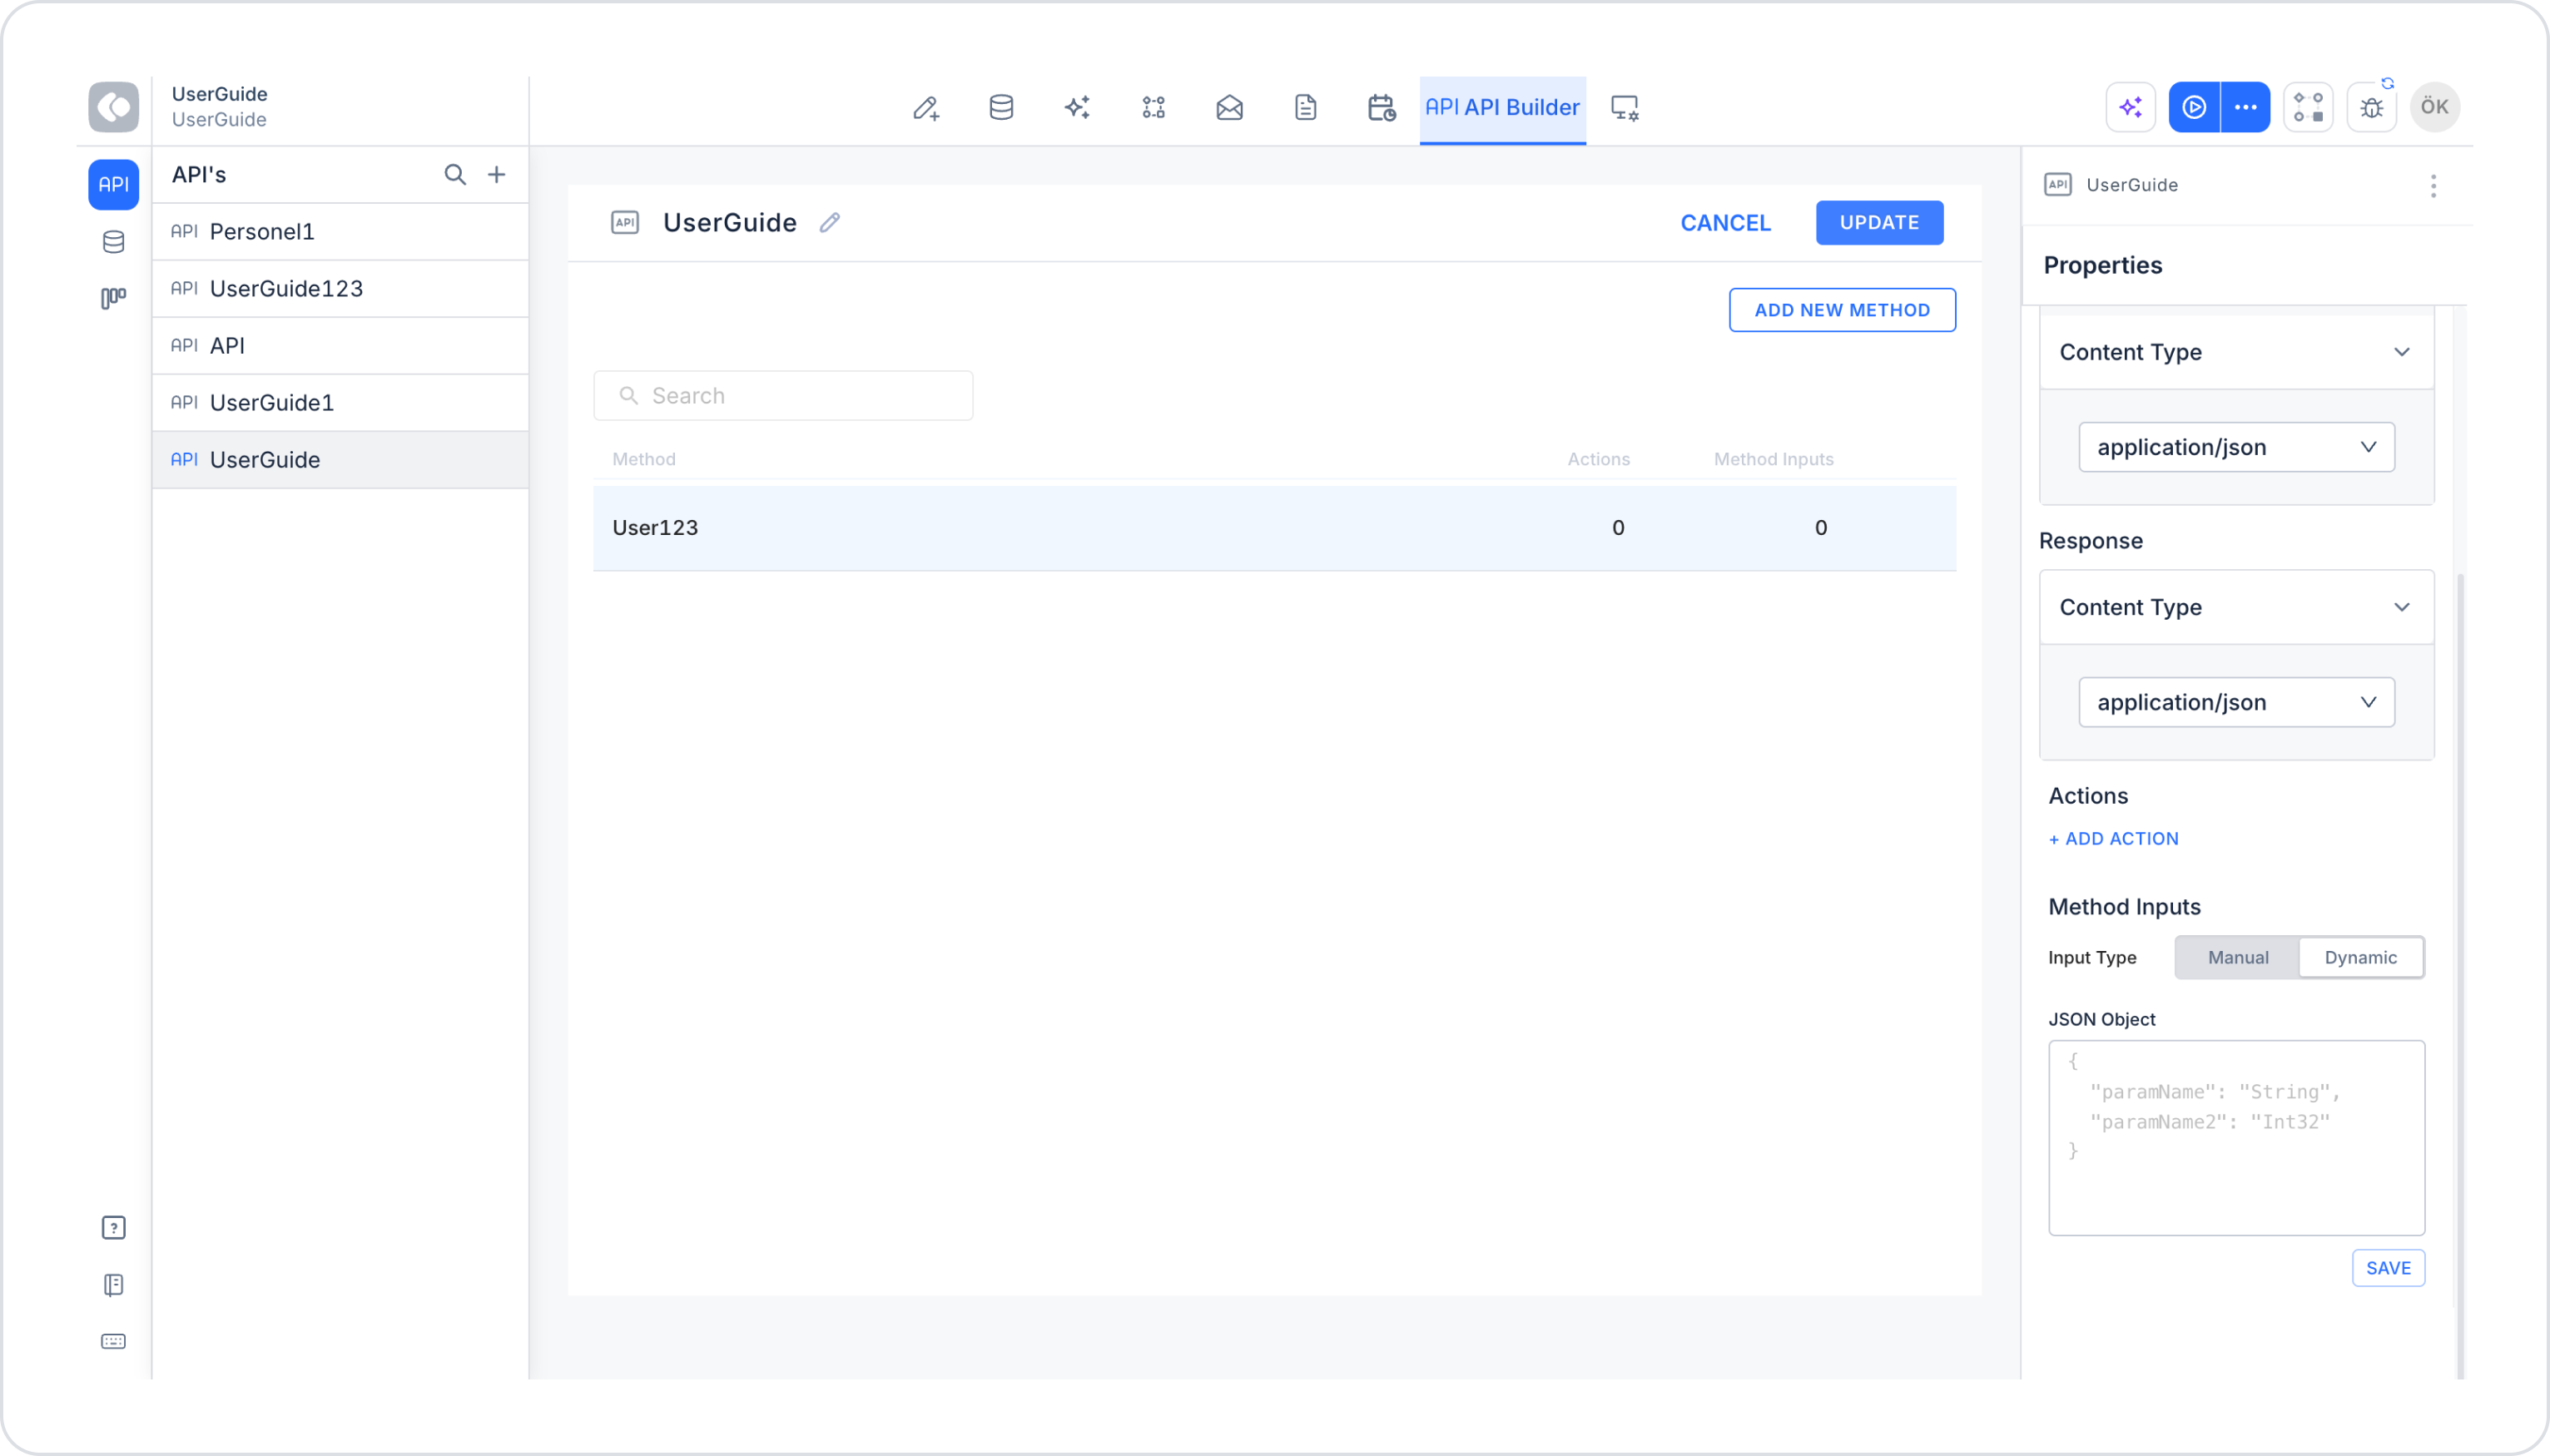
Task: Select Manual input type
Action: [x=2238, y=957]
